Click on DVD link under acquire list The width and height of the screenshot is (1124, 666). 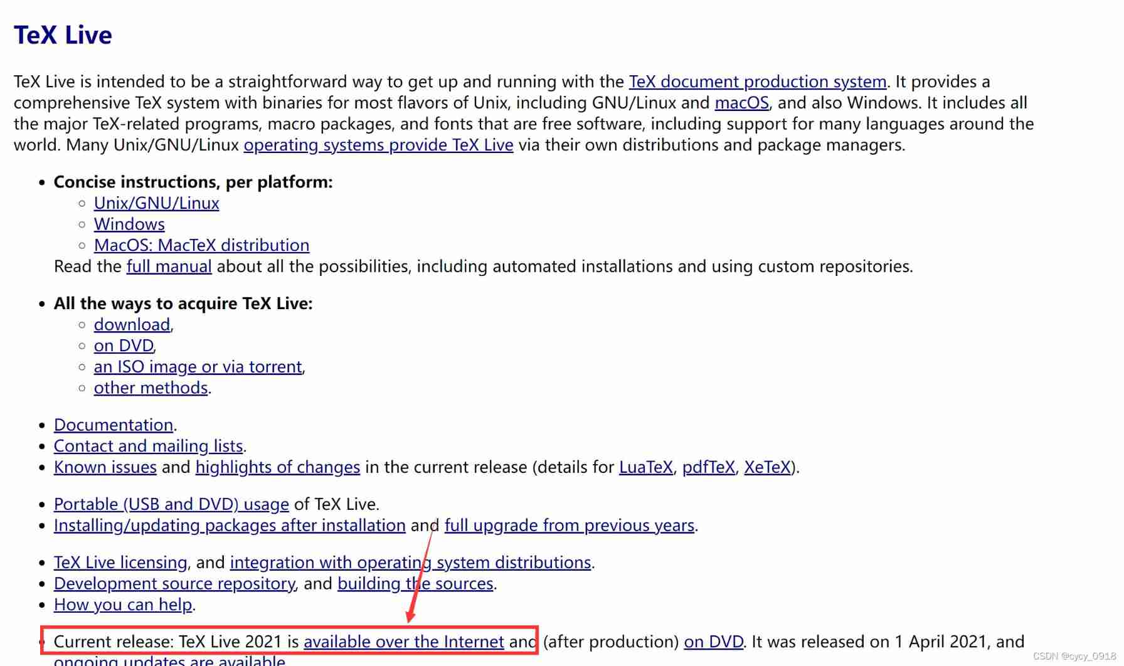124,346
